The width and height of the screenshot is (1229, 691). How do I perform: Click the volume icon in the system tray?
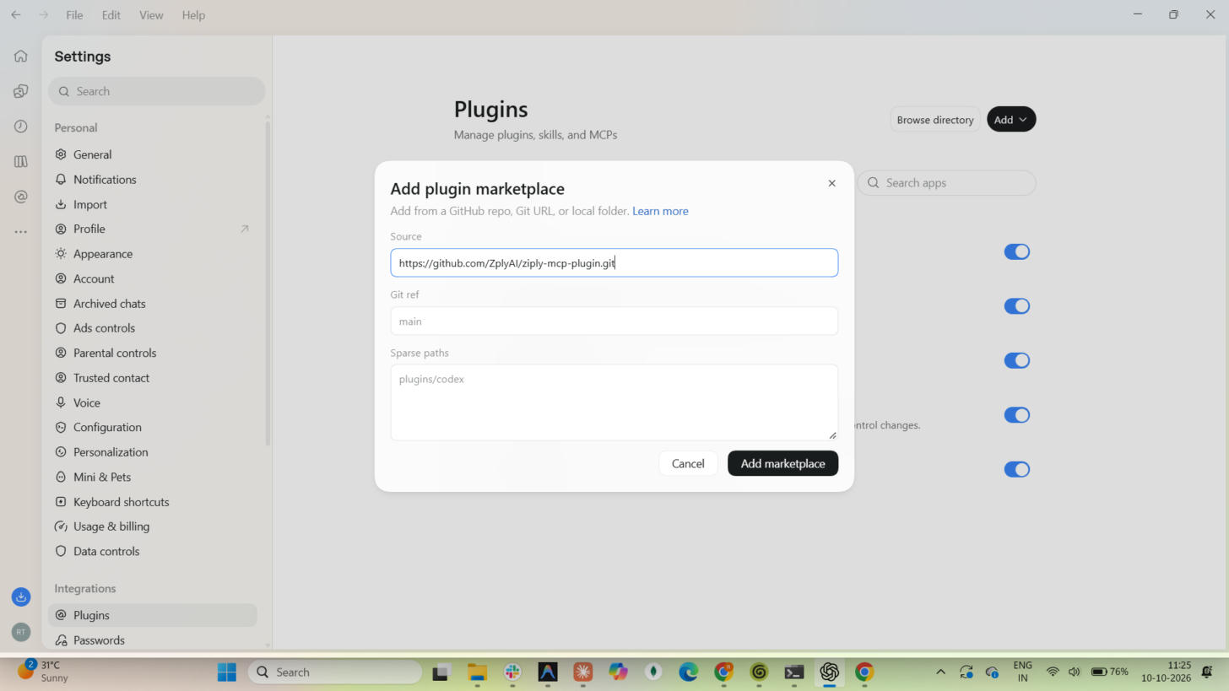click(1075, 672)
